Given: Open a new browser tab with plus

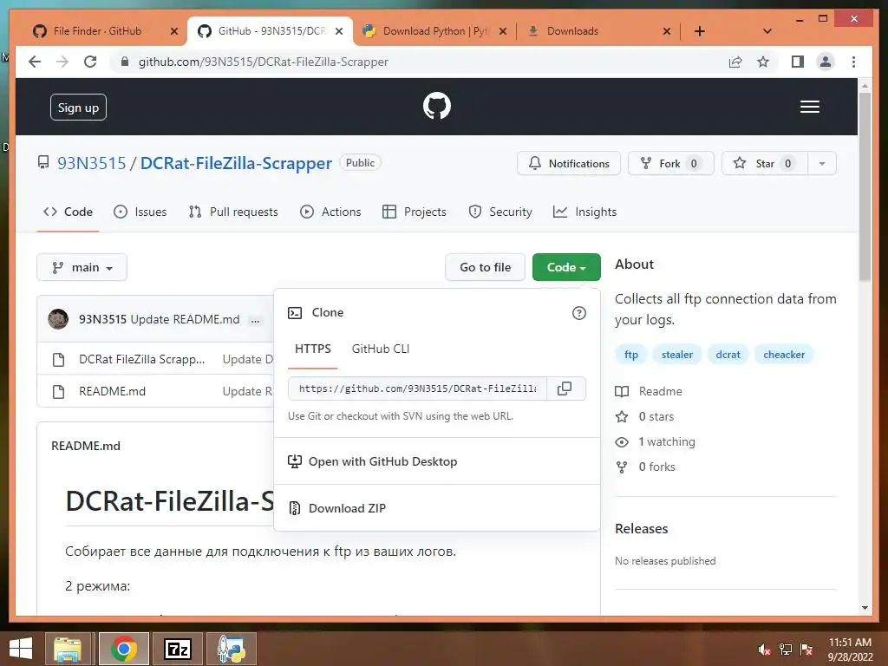Looking at the screenshot, I should pos(700,31).
